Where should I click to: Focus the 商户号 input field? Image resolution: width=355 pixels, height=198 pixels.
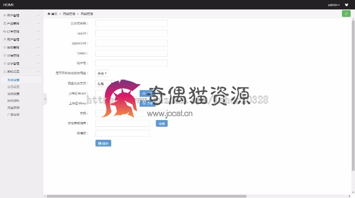131,63
